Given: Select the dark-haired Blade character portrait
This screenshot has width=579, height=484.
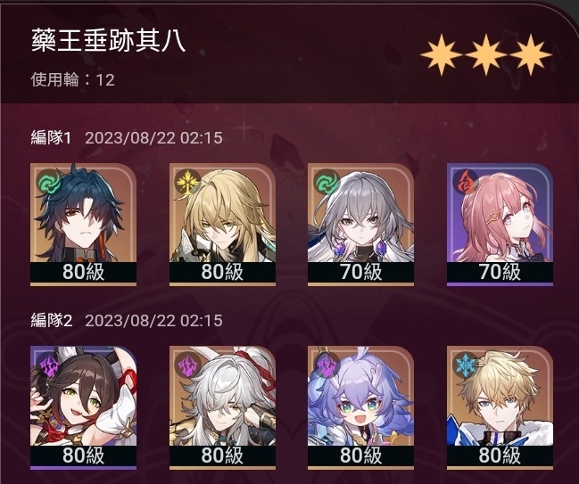Looking at the screenshot, I should tap(84, 225).
